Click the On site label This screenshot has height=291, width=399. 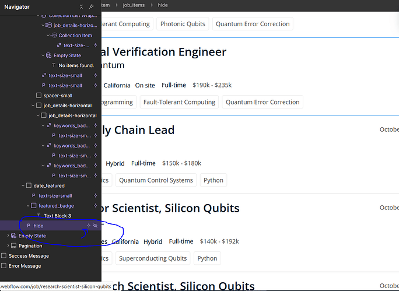pos(145,85)
